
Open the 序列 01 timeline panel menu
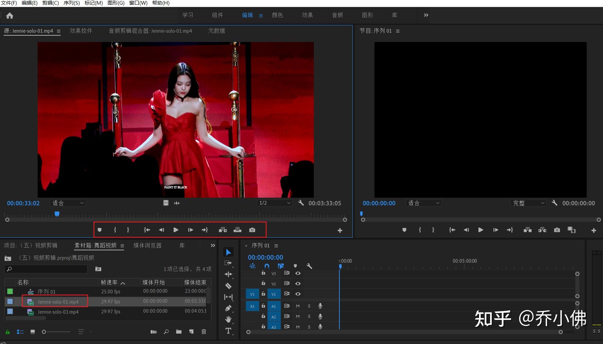click(276, 246)
